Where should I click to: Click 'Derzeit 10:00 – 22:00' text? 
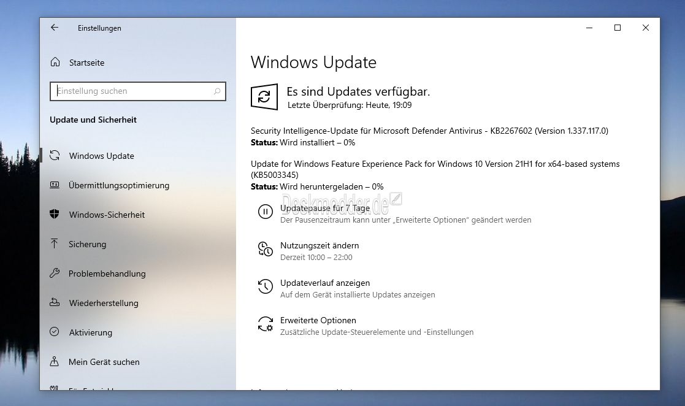click(x=316, y=258)
